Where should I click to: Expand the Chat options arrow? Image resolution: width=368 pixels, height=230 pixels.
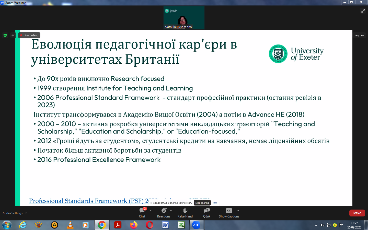(151, 211)
